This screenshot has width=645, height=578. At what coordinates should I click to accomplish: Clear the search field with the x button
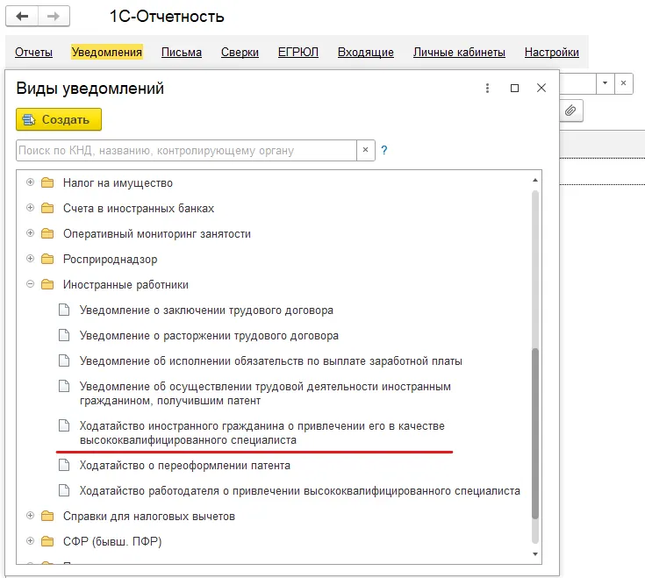tap(365, 150)
